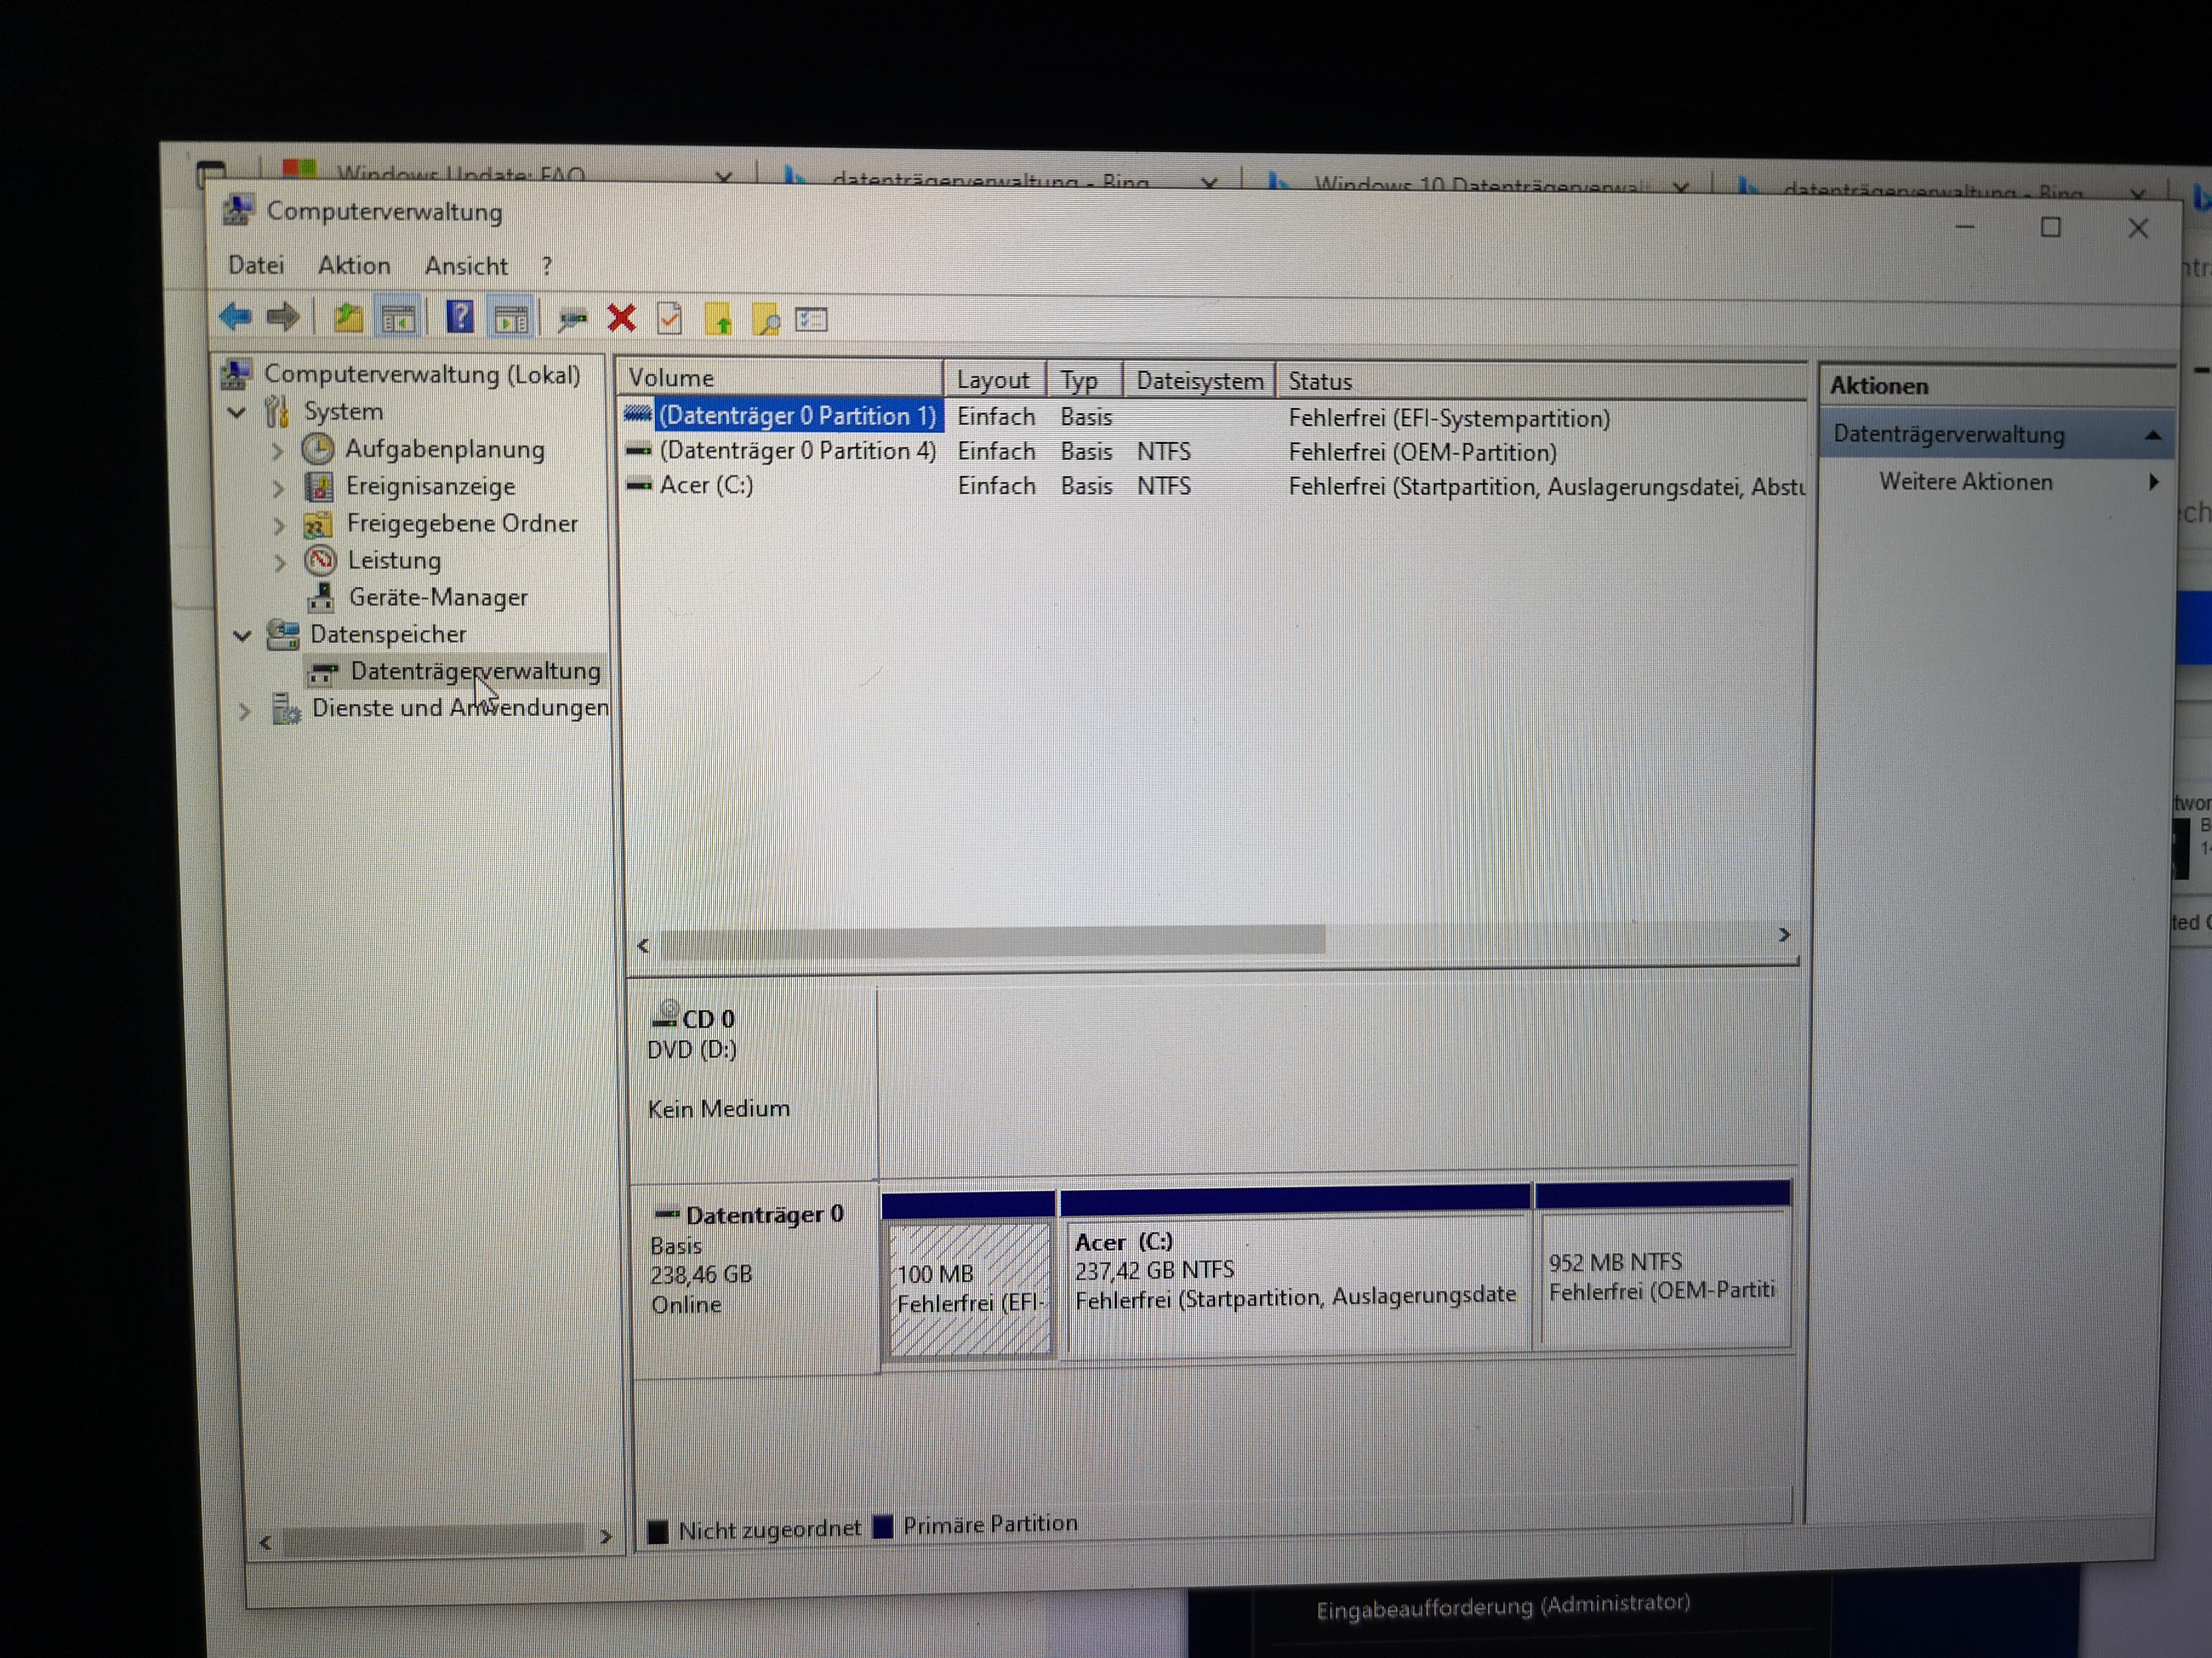
Task: Click the yellow folder with green arrow icon
Action: 718,320
